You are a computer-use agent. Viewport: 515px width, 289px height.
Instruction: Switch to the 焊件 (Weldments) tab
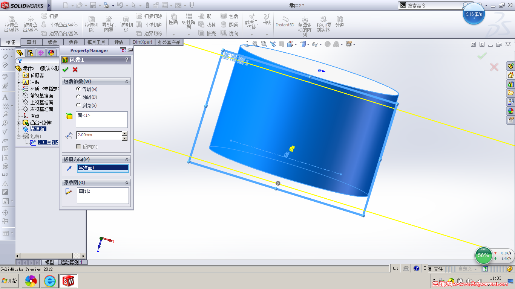[x=74, y=42]
